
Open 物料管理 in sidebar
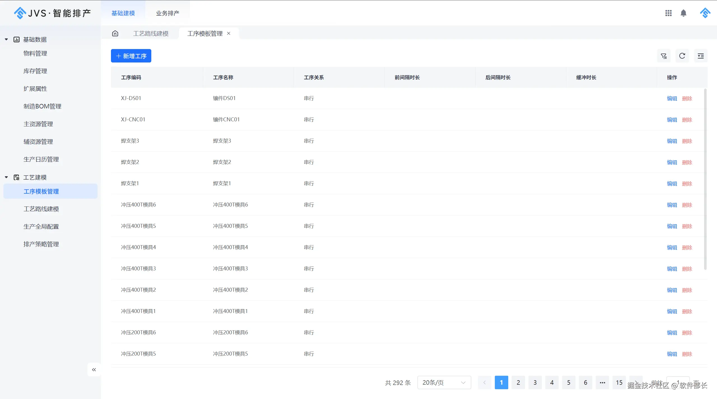tap(35, 53)
